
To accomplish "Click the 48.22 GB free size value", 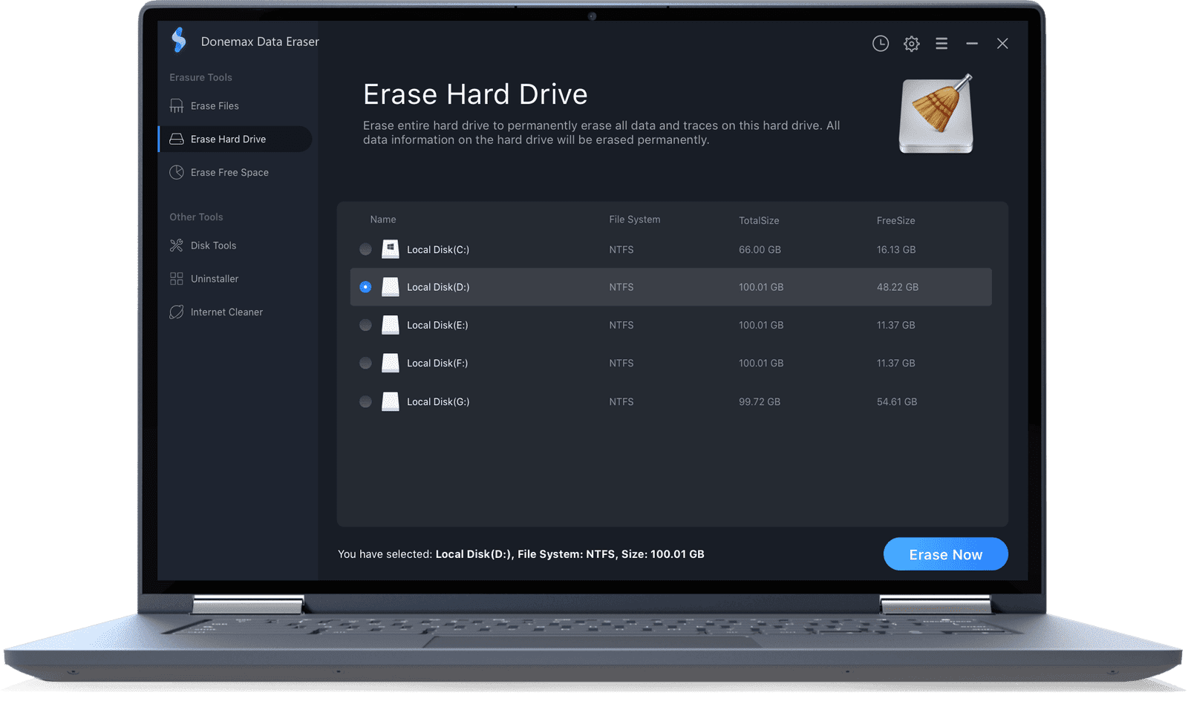I will coord(898,287).
